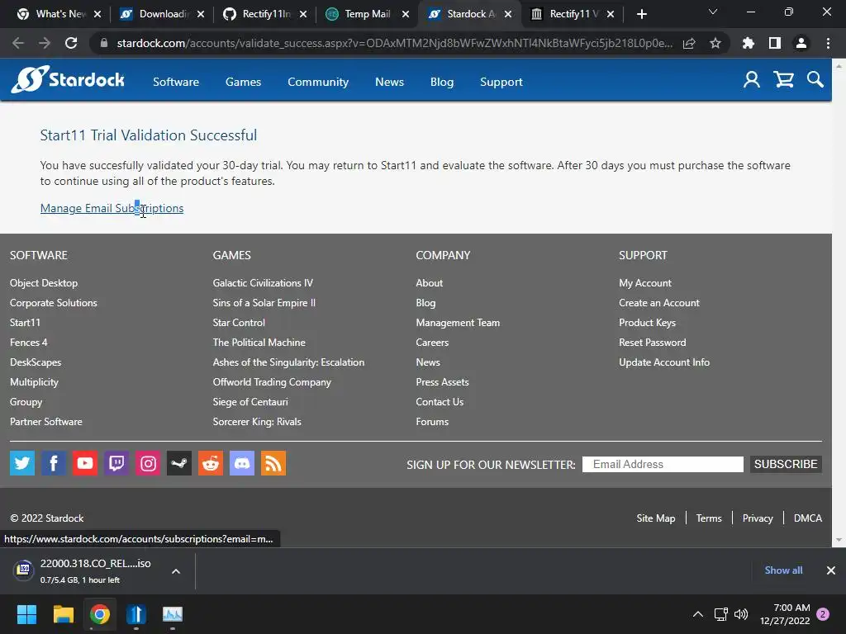This screenshot has width=846, height=634.
Task: Open Fences 4 footer link
Action: tap(29, 343)
